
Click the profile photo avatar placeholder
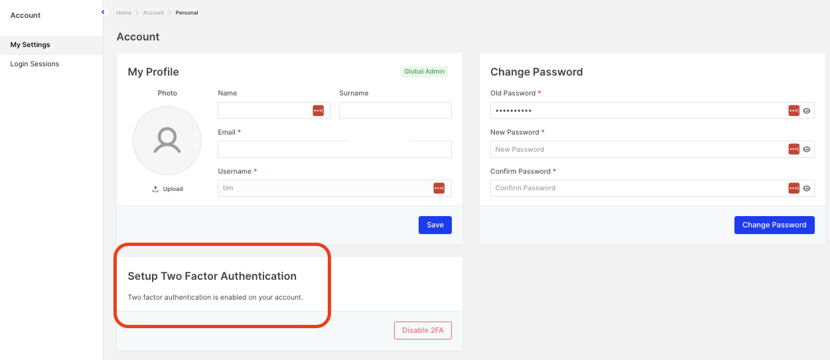(167, 141)
